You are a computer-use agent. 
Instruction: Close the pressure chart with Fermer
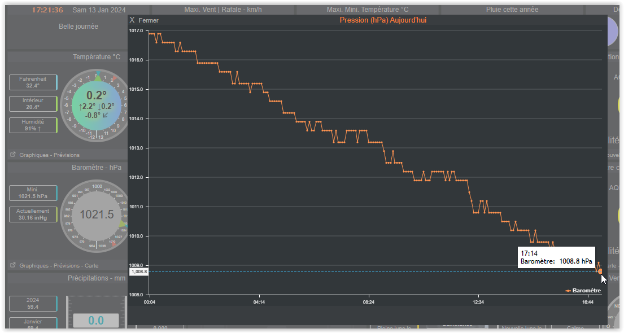144,20
